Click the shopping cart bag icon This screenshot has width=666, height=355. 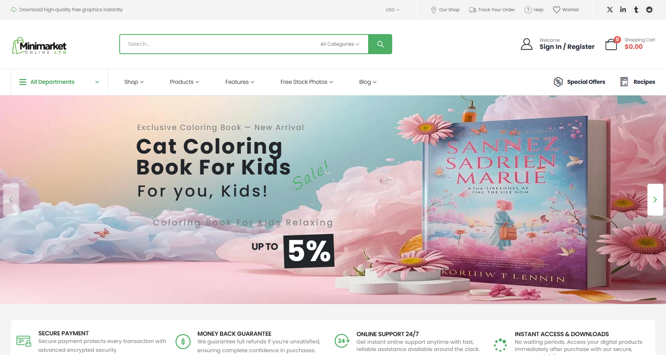pyautogui.click(x=611, y=44)
